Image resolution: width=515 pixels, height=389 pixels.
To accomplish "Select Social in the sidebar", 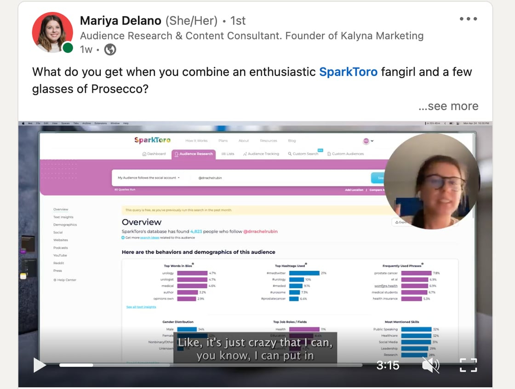I will tap(58, 232).
